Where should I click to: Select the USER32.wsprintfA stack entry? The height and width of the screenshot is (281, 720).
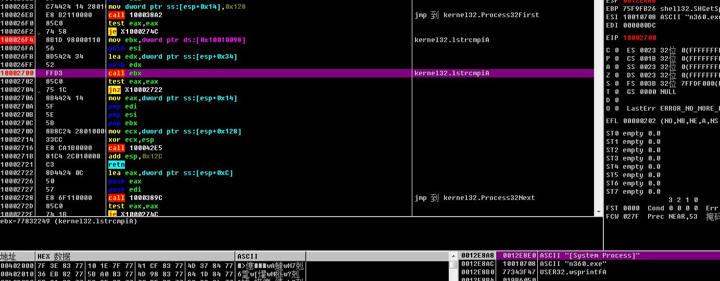(x=573, y=272)
